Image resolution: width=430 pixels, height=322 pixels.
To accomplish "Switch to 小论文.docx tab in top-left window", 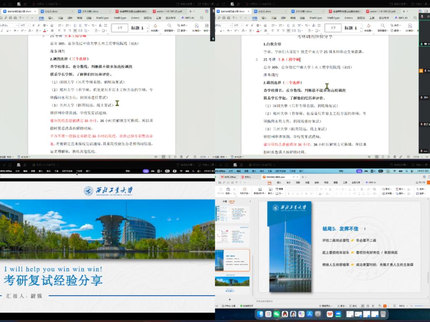I will (51, 11).
